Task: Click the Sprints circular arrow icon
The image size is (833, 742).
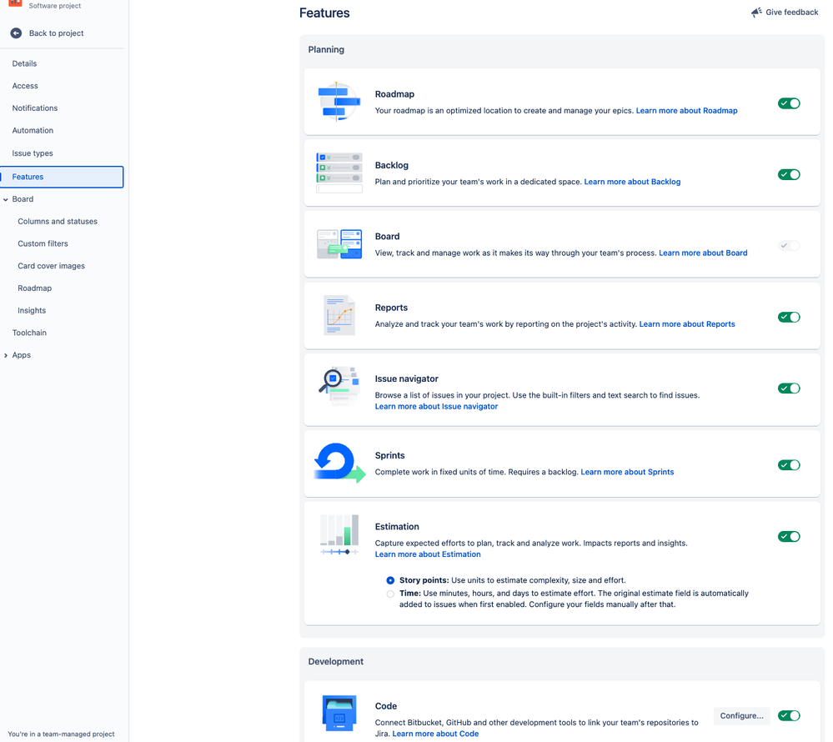Action: click(339, 464)
